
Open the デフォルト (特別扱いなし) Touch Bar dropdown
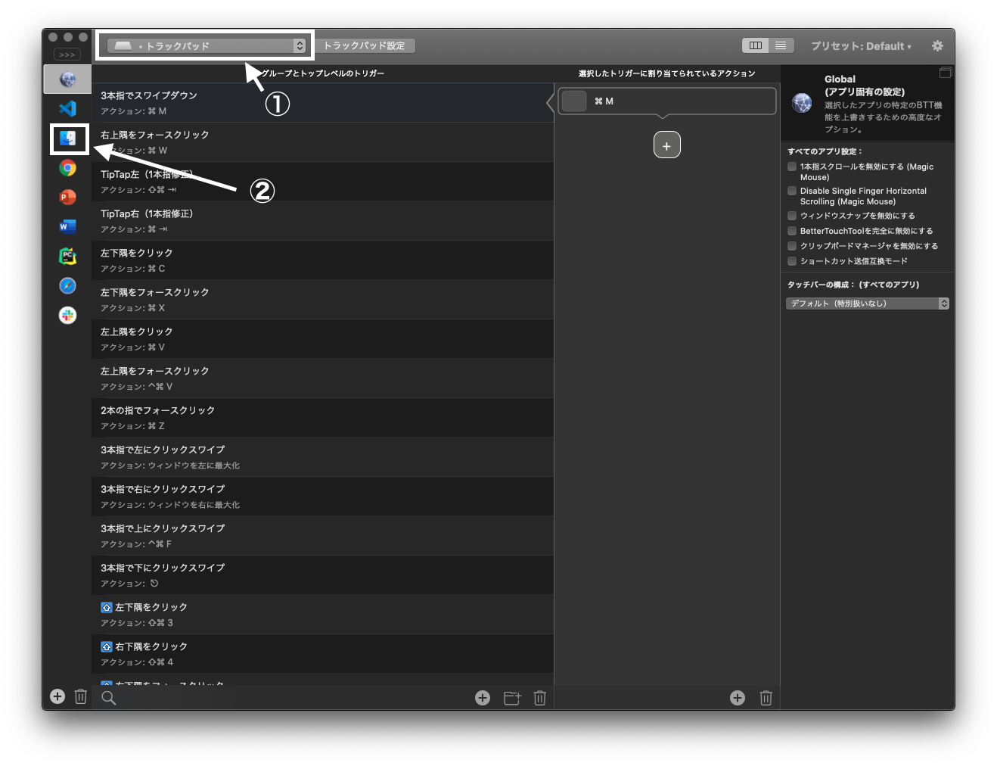pyautogui.click(x=868, y=304)
